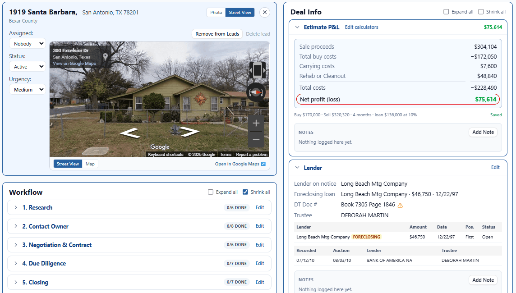
Task: Click the Street View house panorama image
Action: [160, 99]
